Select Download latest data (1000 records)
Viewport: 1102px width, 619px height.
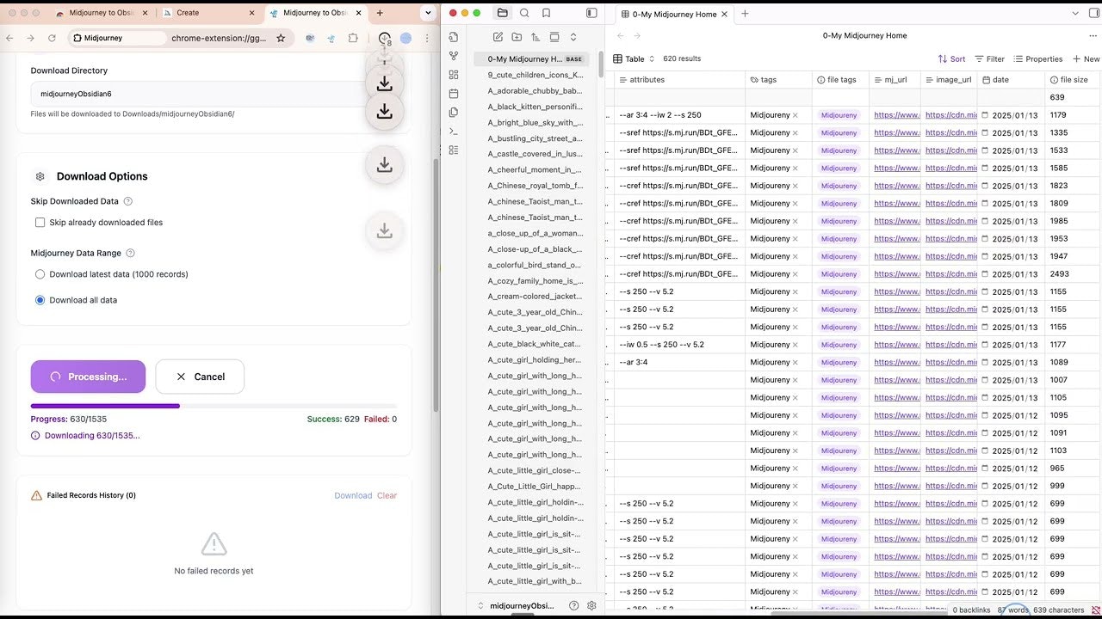pos(40,274)
